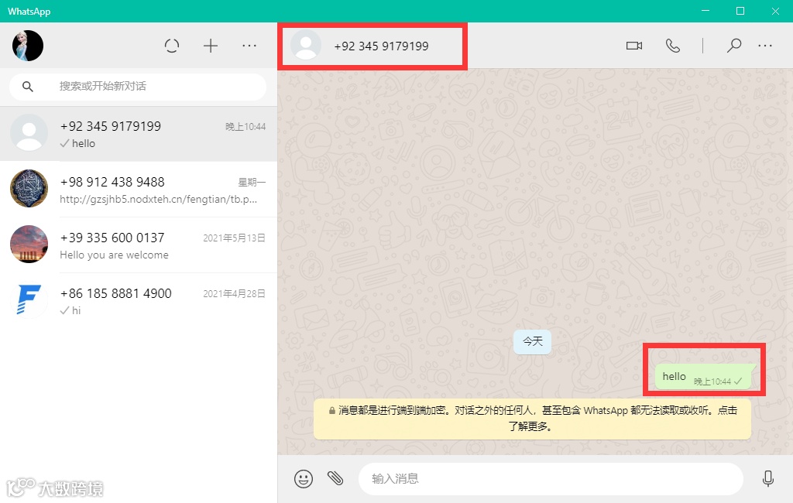The image size is (793, 503).
Task: Click the 2021年4月28日 timestamp
Action: 234,294
